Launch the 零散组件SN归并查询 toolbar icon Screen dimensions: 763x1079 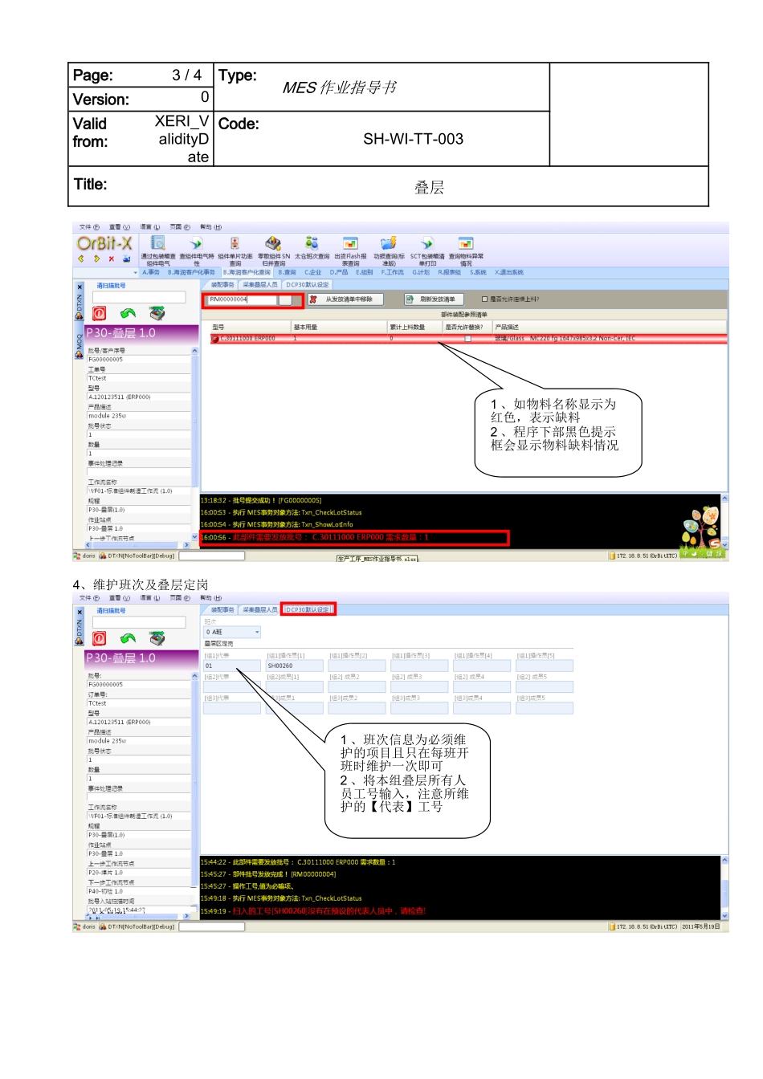click(273, 243)
